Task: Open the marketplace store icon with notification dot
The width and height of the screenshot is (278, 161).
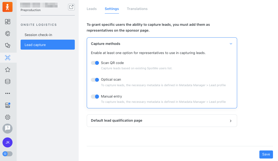Action: coord(8,105)
